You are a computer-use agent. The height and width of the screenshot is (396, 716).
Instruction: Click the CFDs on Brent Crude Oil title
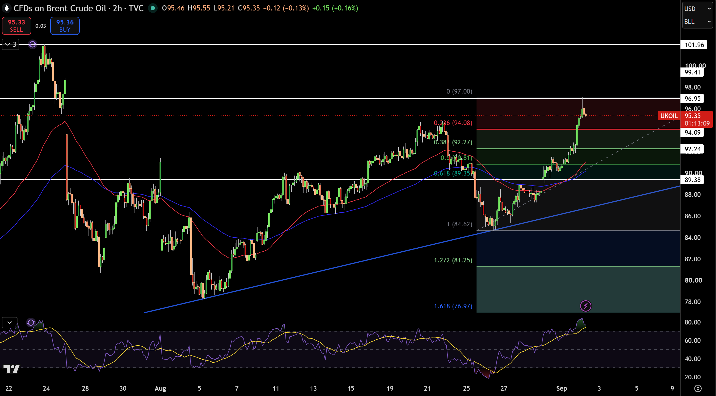coord(60,8)
